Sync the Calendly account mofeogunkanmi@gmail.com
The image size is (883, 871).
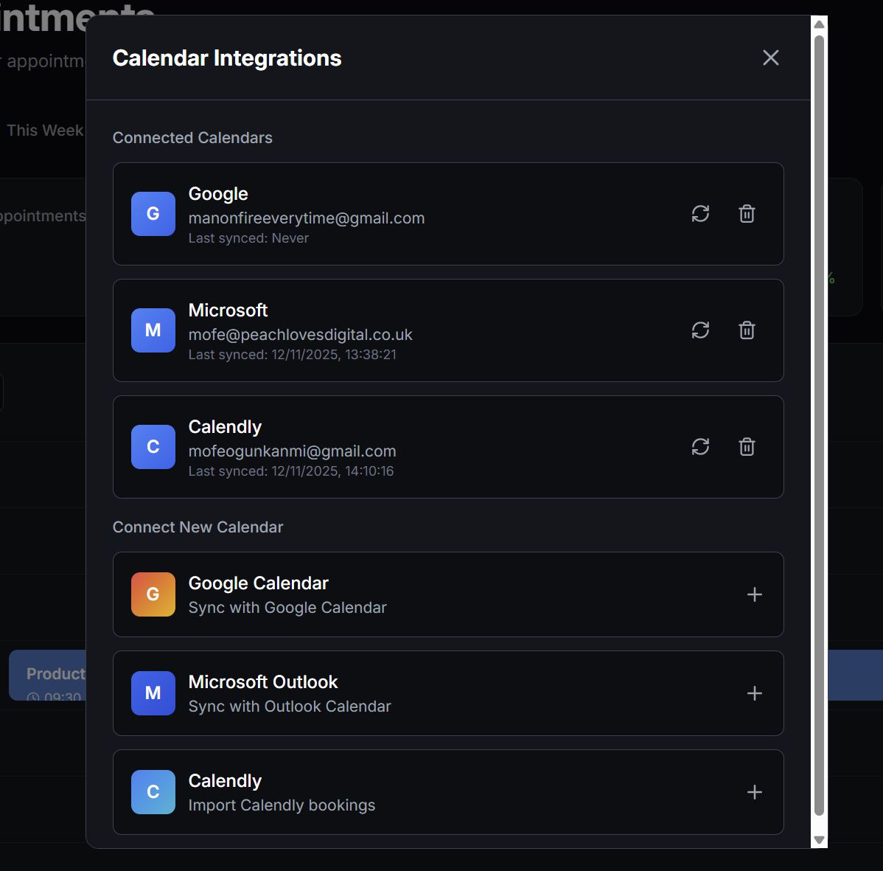[700, 446]
